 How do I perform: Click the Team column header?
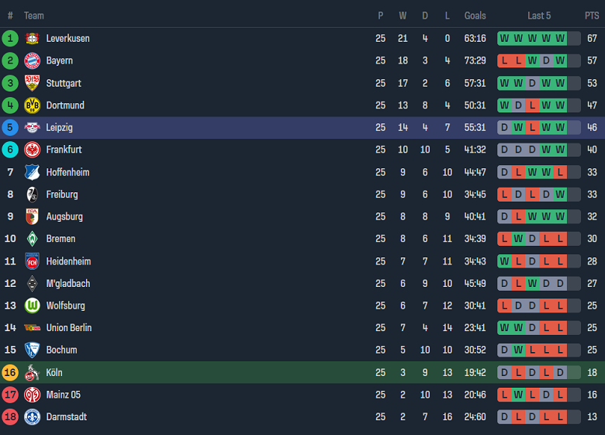pos(34,16)
